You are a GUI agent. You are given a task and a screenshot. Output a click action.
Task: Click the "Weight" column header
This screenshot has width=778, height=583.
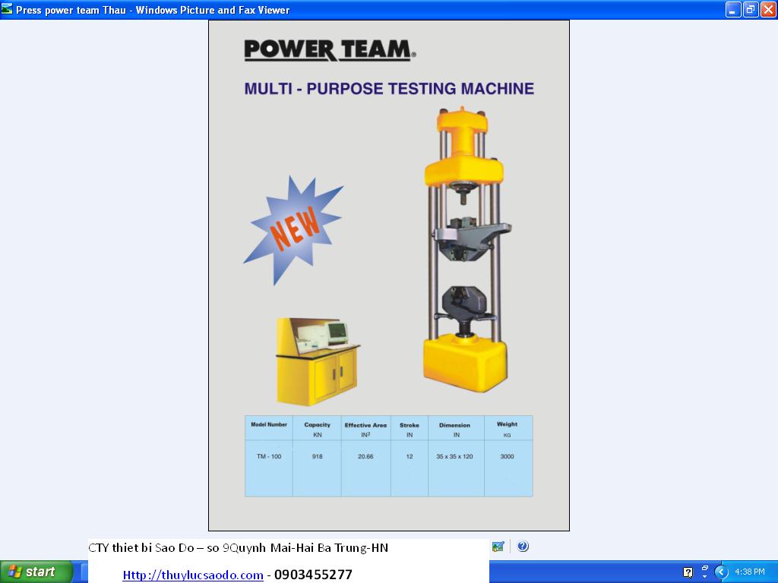pos(507,424)
